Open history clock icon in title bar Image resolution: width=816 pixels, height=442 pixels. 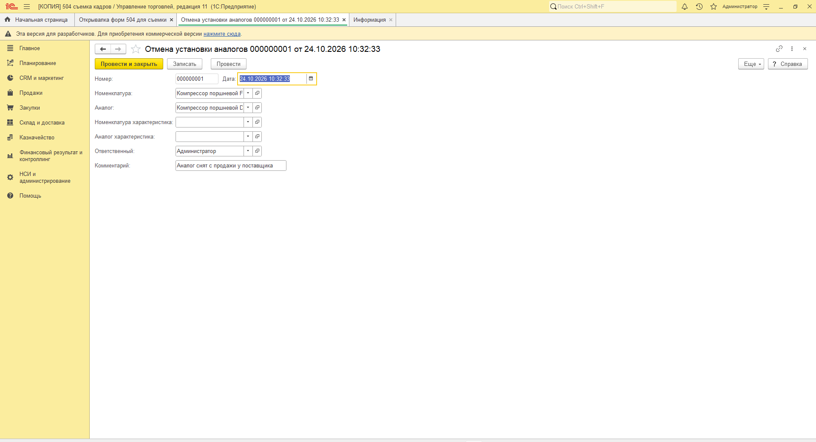[x=699, y=6]
